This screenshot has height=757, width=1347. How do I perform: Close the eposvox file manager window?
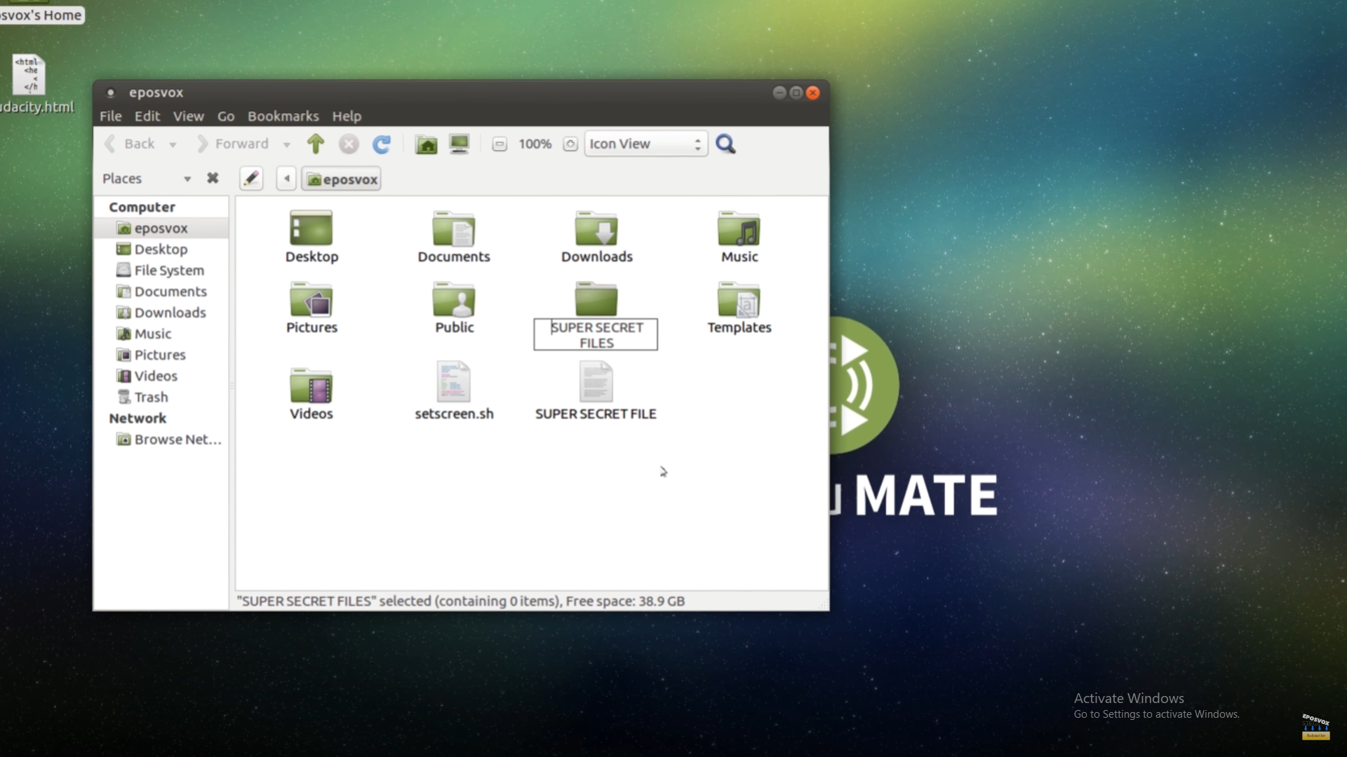pos(813,93)
